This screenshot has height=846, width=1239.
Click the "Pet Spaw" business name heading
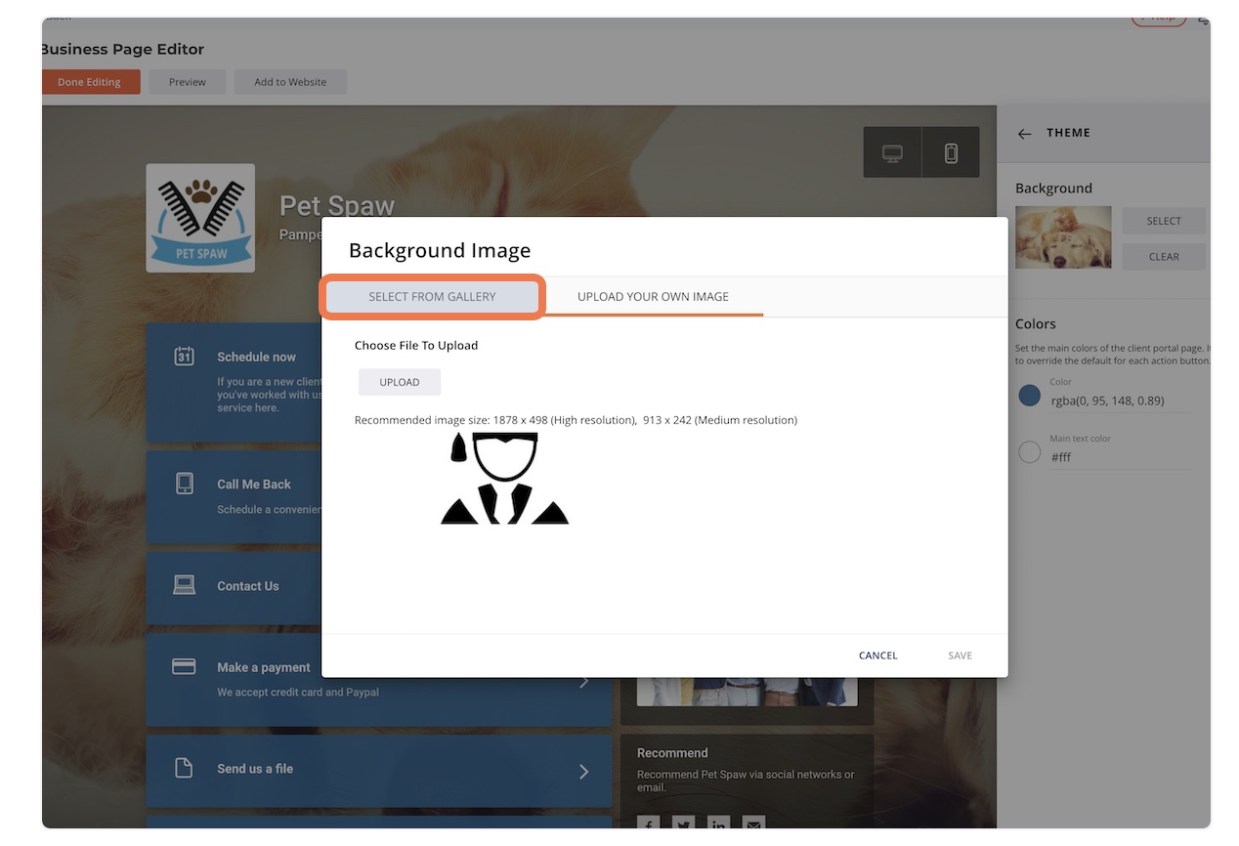tap(337, 206)
